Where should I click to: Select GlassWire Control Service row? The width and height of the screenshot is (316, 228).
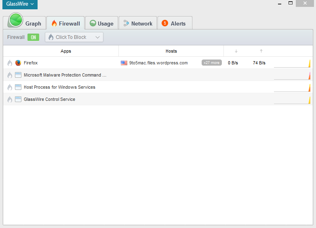click(158, 99)
